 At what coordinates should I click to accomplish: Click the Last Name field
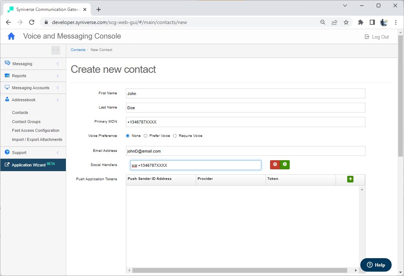(246, 108)
